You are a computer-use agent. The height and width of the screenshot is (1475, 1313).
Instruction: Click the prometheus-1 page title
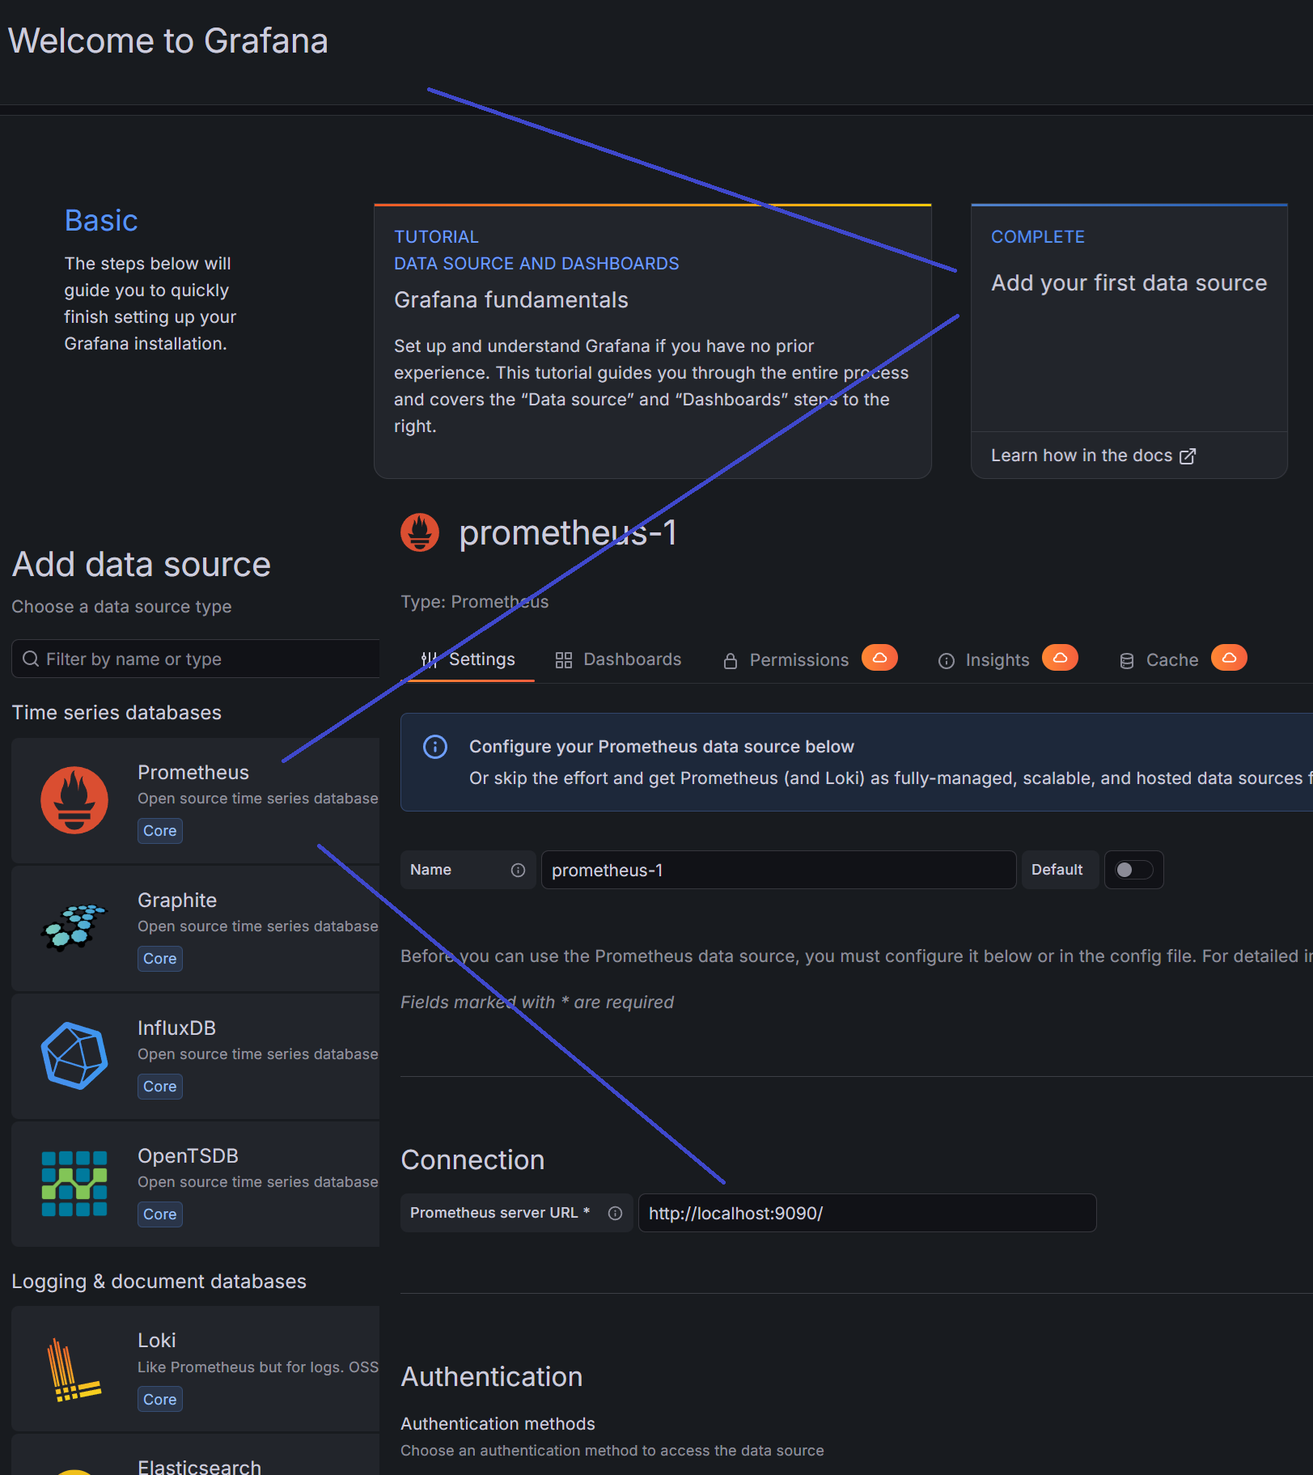(x=568, y=533)
